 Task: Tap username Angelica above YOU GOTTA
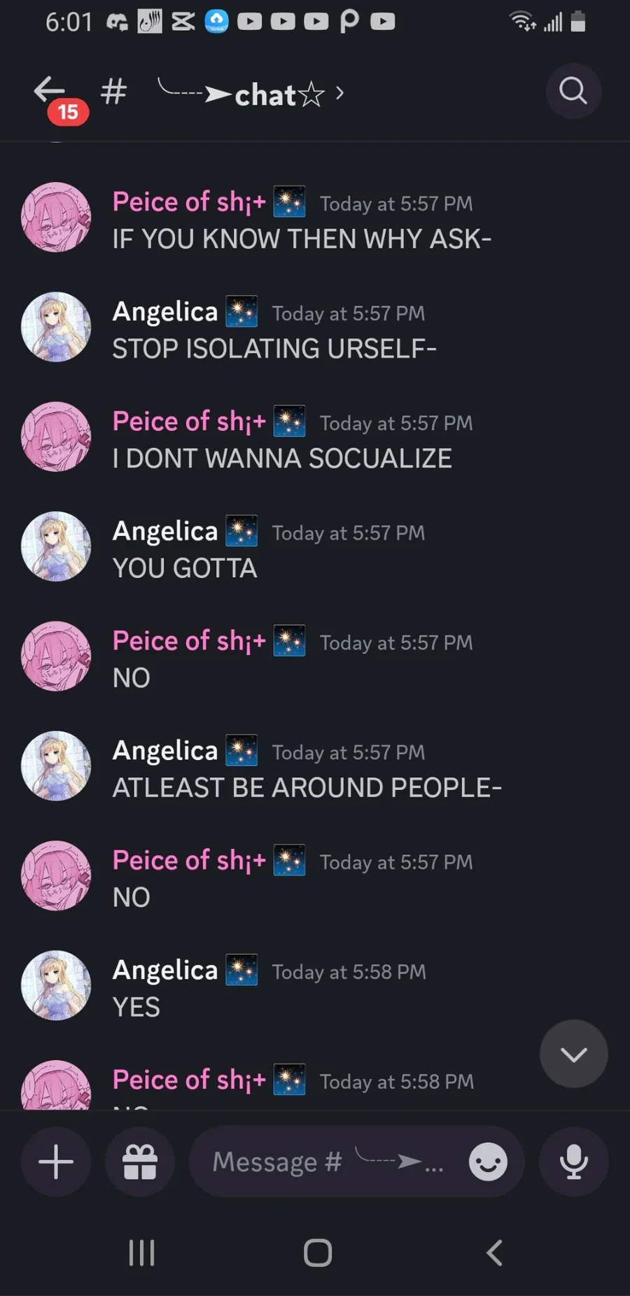(x=165, y=532)
